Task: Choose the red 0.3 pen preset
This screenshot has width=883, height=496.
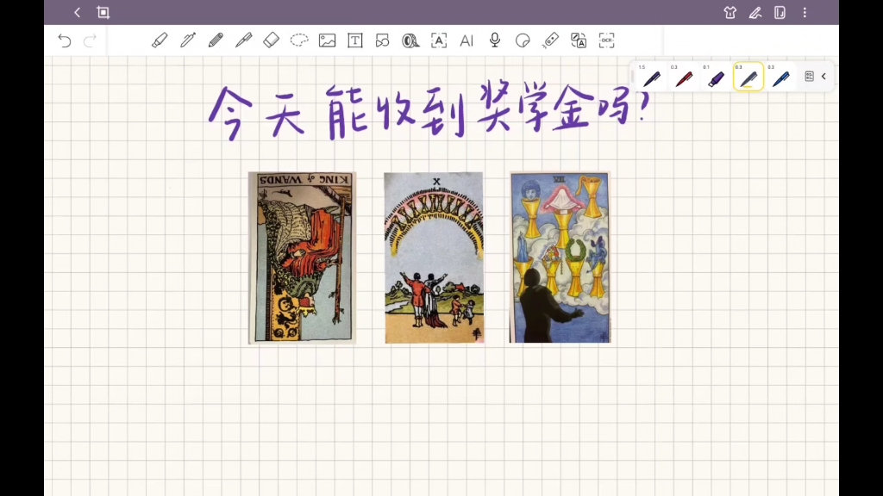Action: (684, 77)
